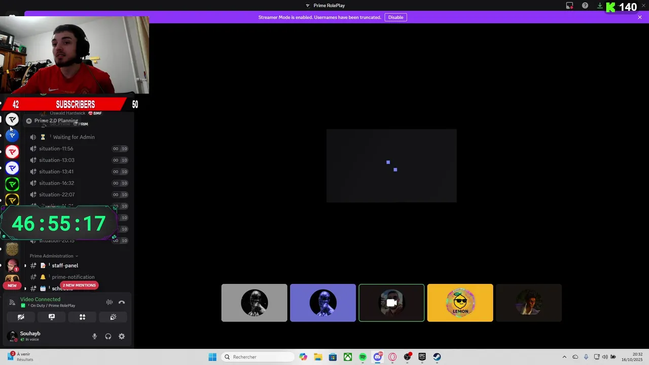
Task: Open Spotify from taskbar
Action: point(363,357)
